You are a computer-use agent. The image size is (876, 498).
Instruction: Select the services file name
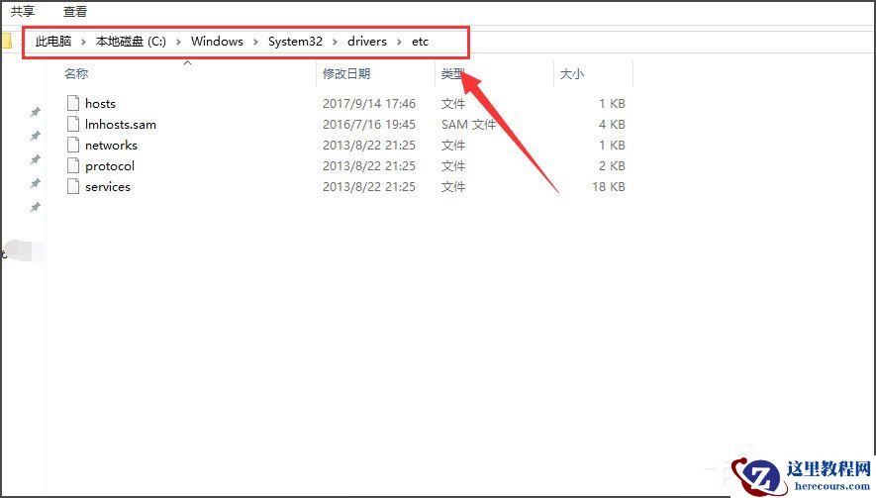[x=108, y=187]
